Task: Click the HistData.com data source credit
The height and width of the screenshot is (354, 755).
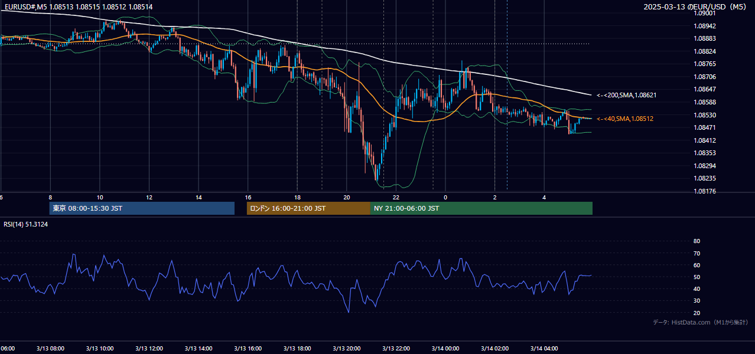Action: point(700,322)
